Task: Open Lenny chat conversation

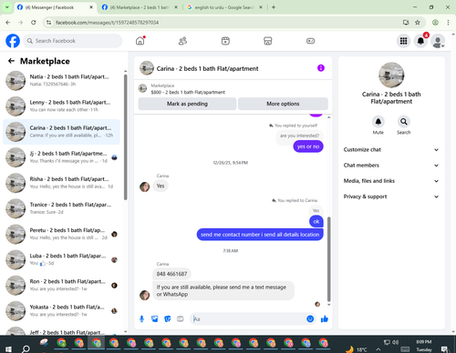Action: 62,106
